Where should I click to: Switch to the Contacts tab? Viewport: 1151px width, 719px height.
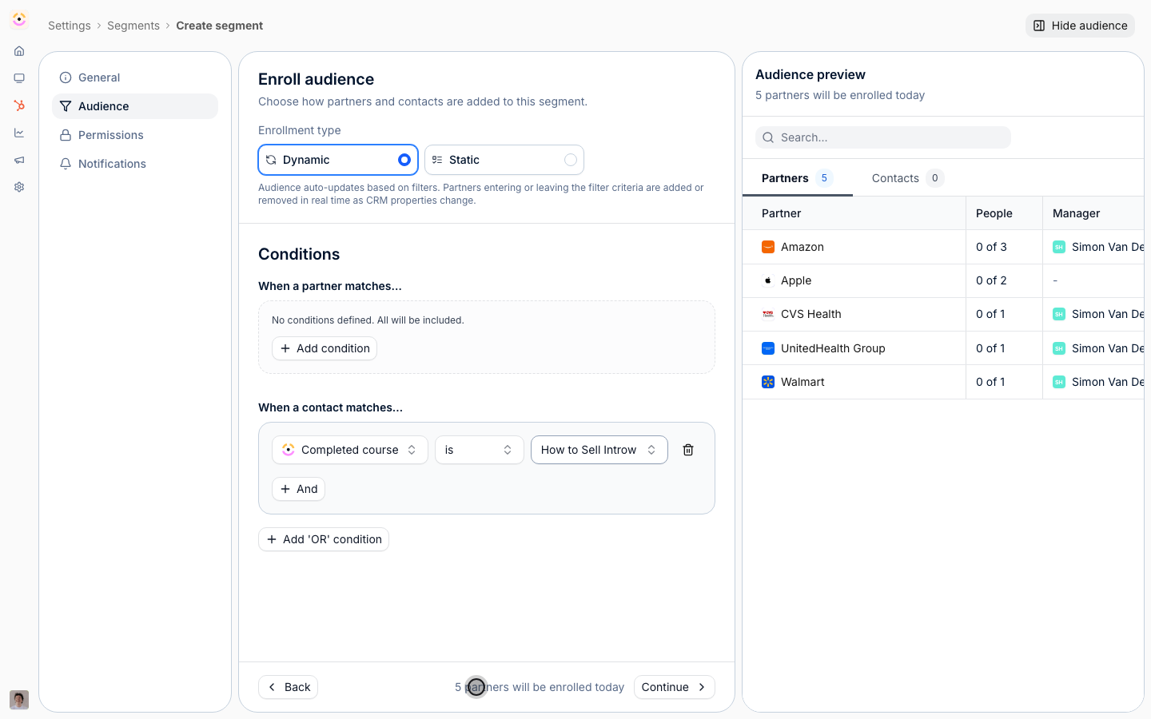coord(908,178)
